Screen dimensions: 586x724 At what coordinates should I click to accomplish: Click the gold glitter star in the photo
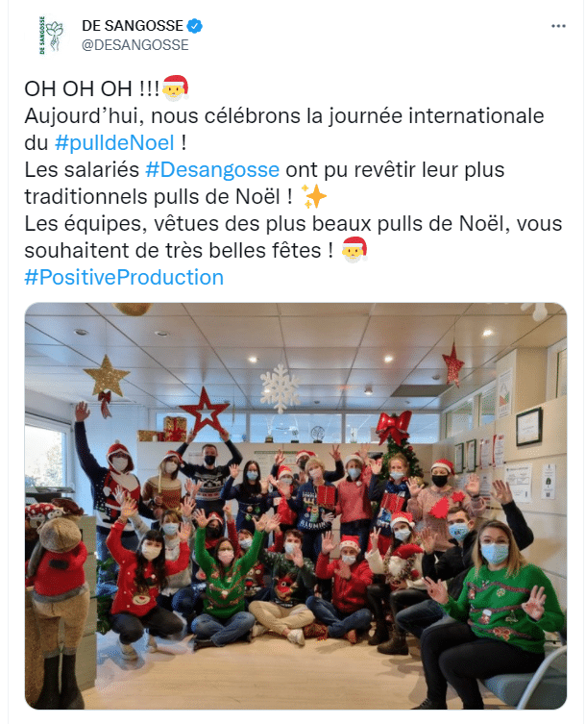coord(107,376)
